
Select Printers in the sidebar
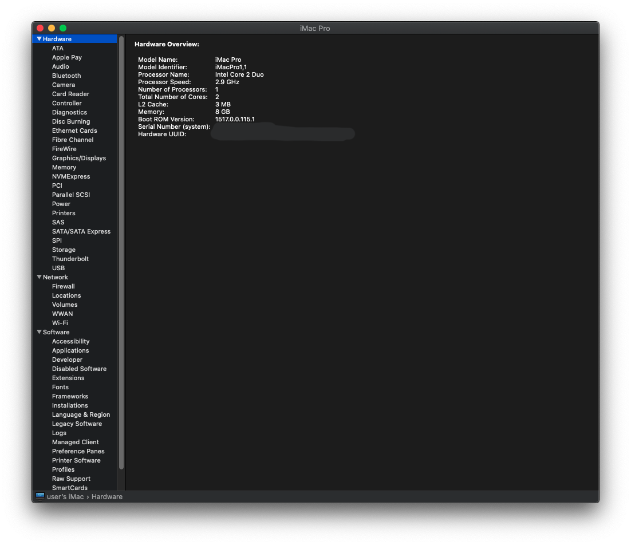64,213
